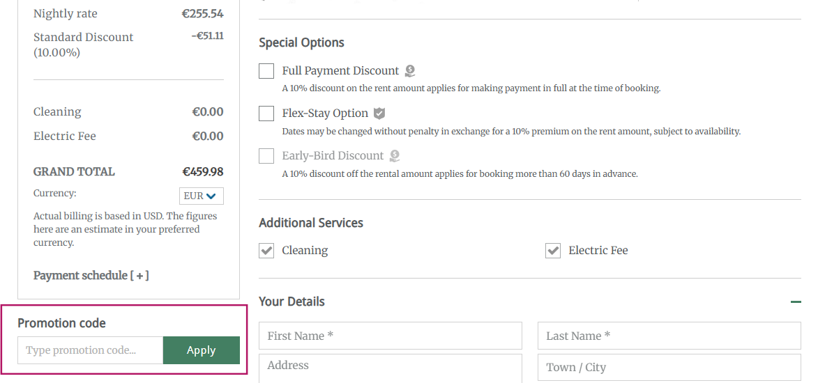Click the Flex-Stay Option label text

(x=325, y=113)
